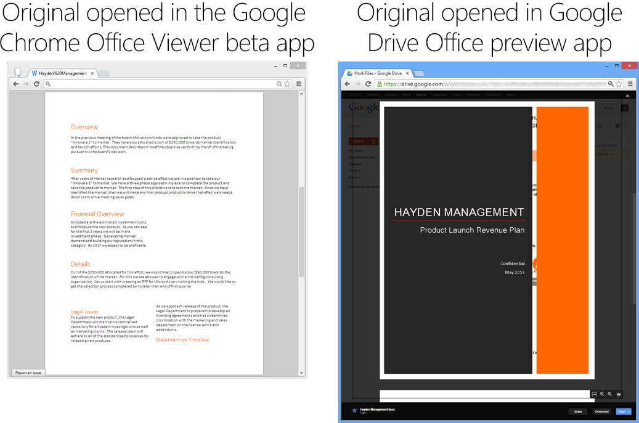Click the first magnifier zoom icon in Drive preview
This screenshot has height=423, width=639.
(602, 394)
